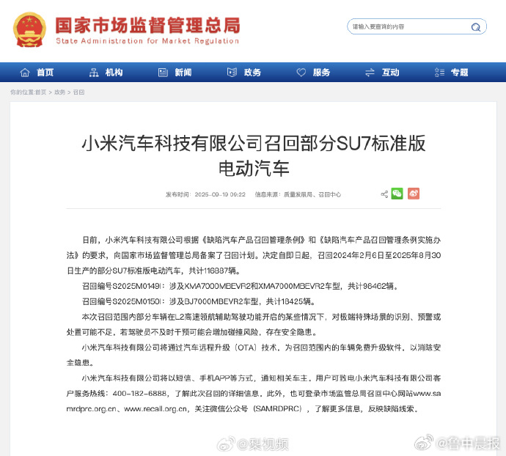Focus the site search input field
The width and height of the screenshot is (506, 456).
click(417, 26)
